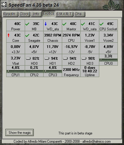Click the hard drive icon for HD3
Viewport: 124px width, 145px height.
tap(84, 59)
